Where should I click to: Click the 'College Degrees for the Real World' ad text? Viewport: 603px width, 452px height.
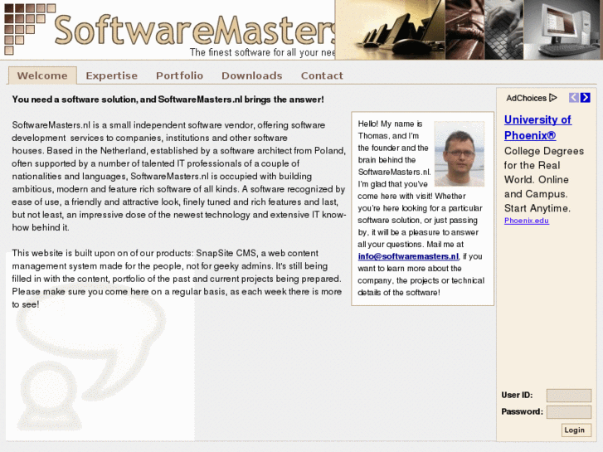click(544, 180)
